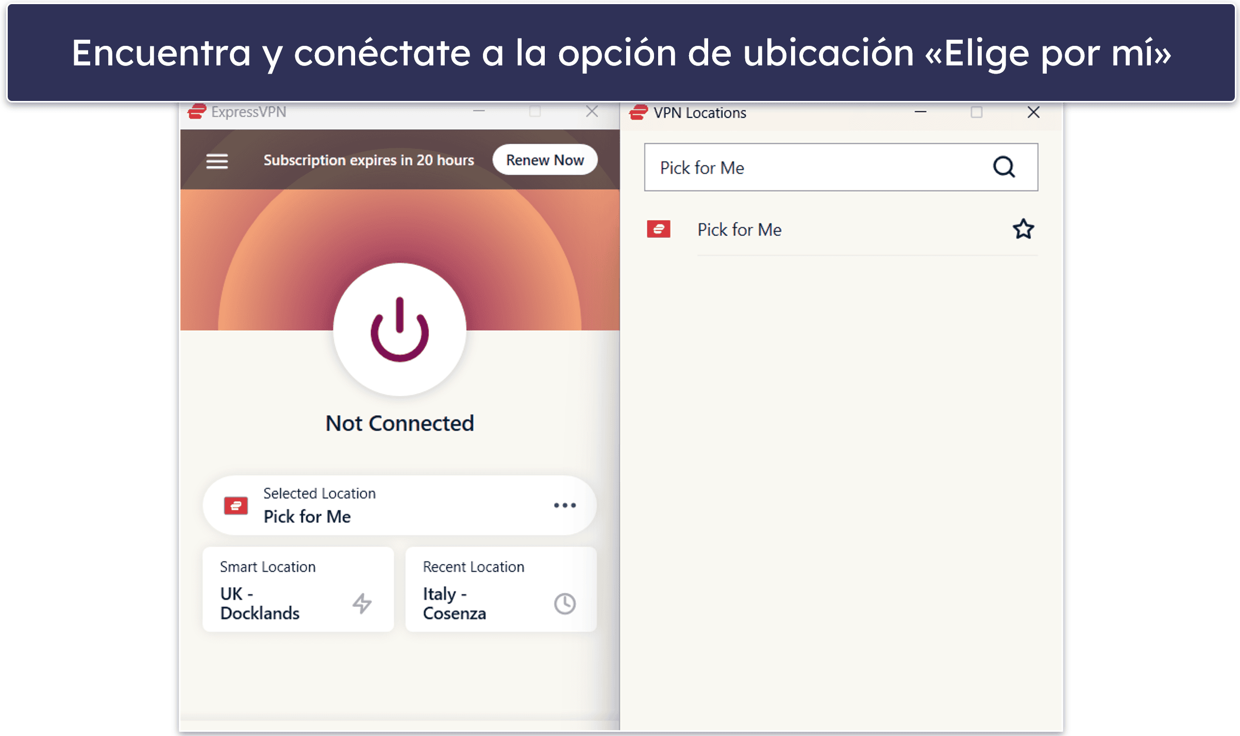Close the VPN Locations window
The width and height of the screenshot is (1240, 736).
[1033, 112]
